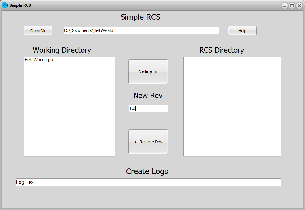Click the Log Text input field
Viewport: 305px width, 210px height.
[x=148, y=182]
